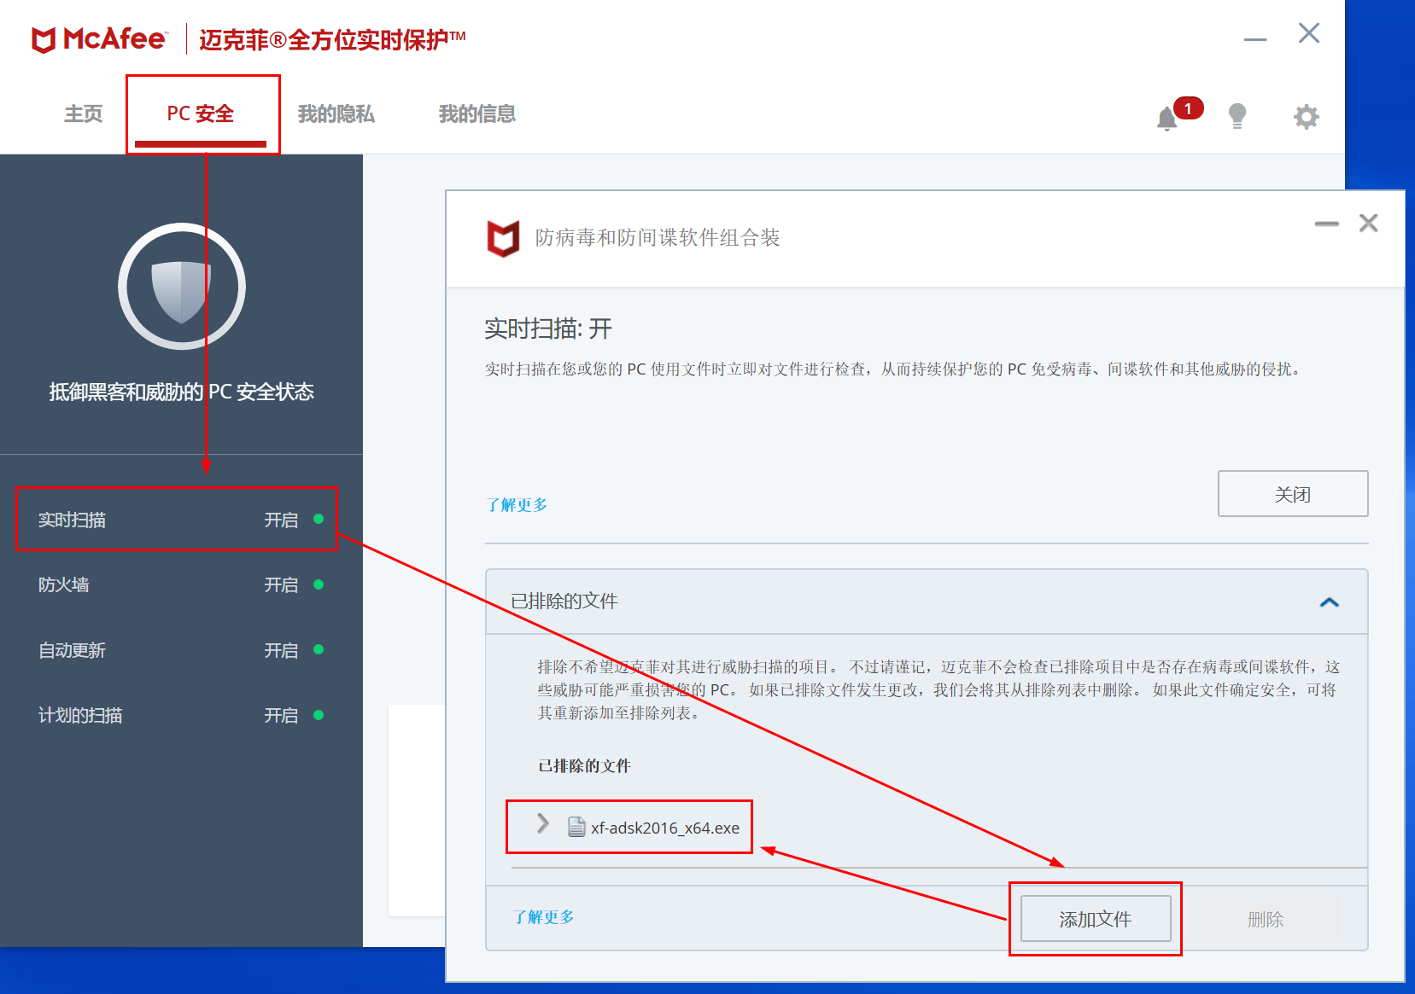1415x994 pixels.
Task: Click the shield status icon in sidebar
Action: [x=182, y=287]
